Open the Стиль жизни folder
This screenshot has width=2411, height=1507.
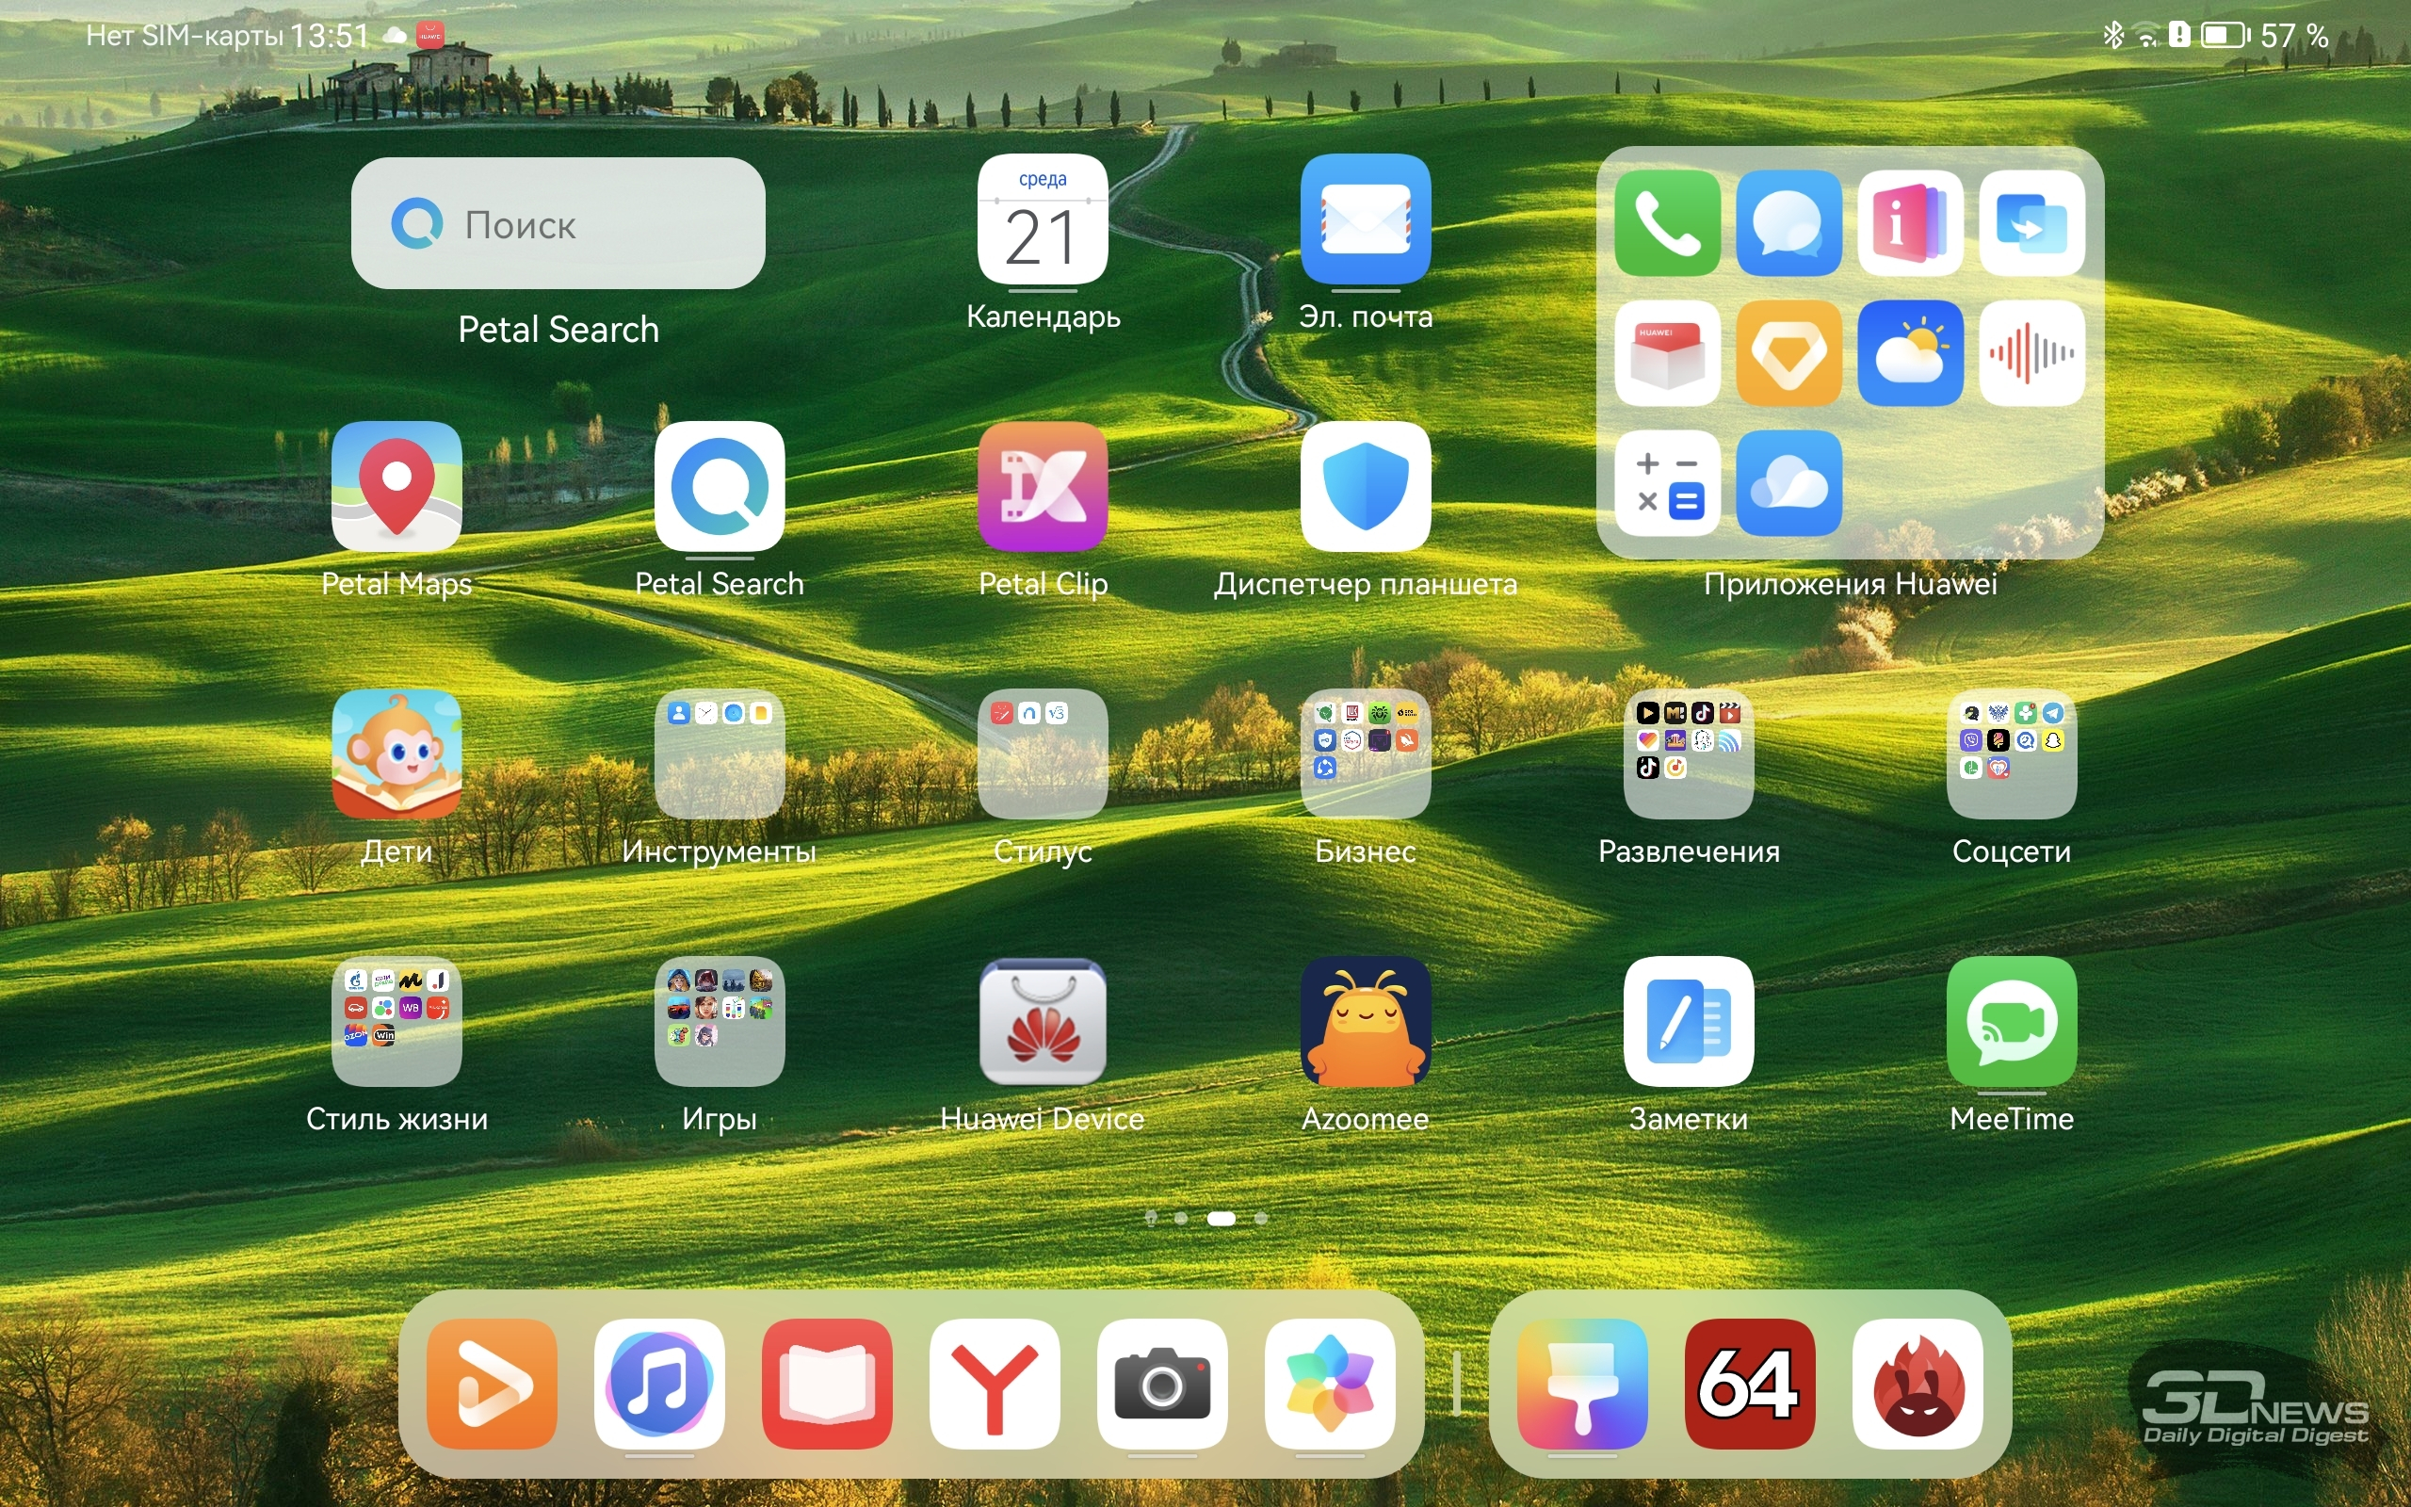(396, 1022)
